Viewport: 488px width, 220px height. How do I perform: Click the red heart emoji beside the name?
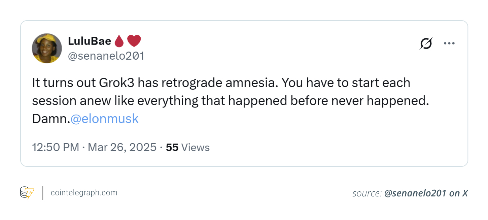tap(134, 41)
